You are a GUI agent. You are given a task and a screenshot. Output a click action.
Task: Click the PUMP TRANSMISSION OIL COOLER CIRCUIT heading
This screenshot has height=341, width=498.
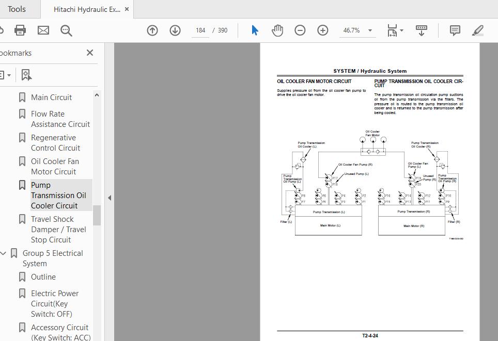click(418, 83)
